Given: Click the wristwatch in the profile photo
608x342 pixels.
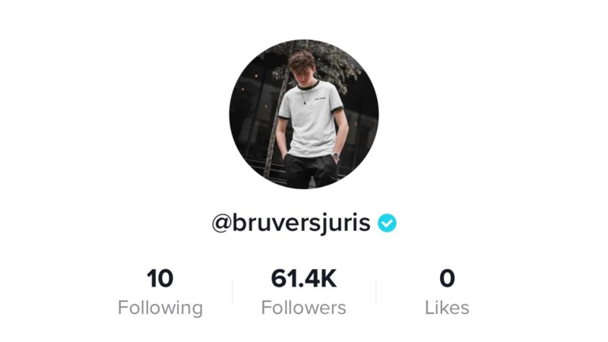Looking at the screenshot, I should tap(336, 156).
